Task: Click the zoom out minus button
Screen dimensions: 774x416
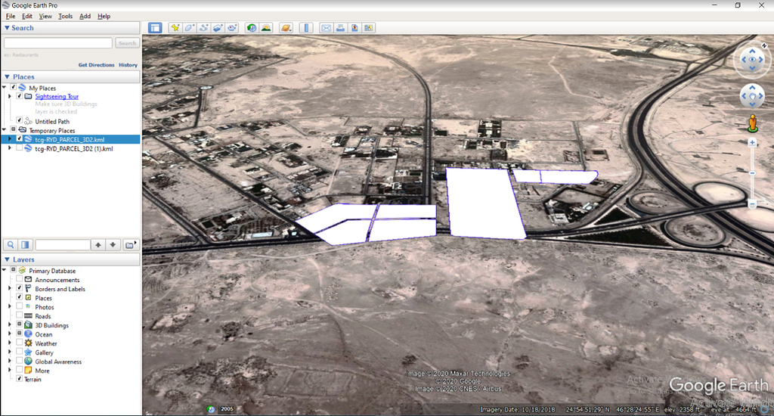Action: coord(752,204)
